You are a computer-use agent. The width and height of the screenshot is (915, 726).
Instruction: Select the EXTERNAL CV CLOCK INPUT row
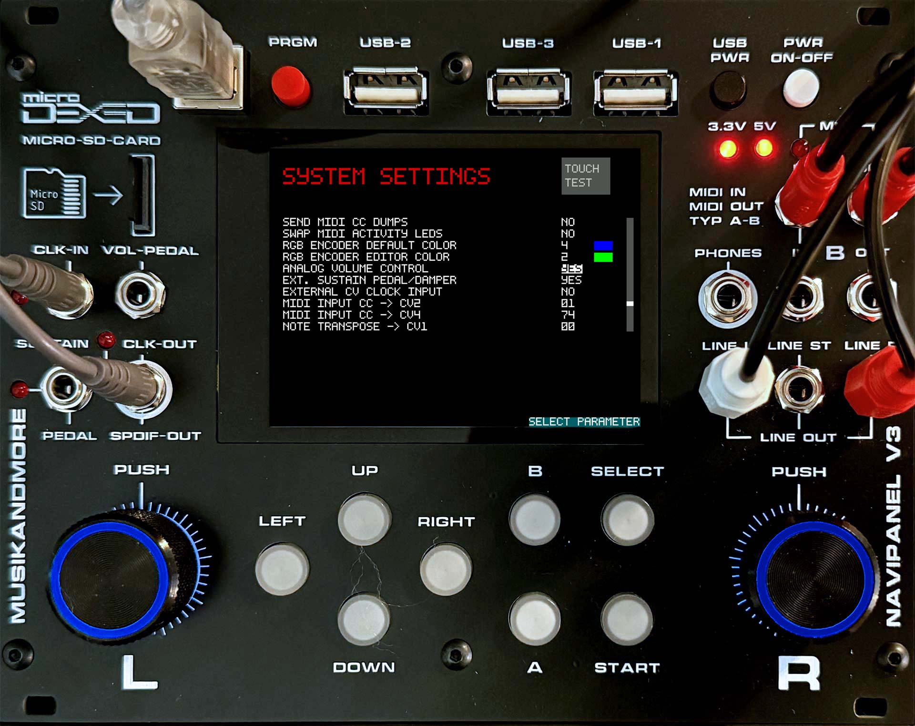tap(362, 292)
